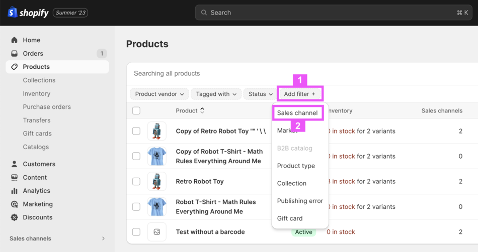Click the Shopify bag logo icon
The width and height of the screenshot is (478, 252).
[12, 12]
